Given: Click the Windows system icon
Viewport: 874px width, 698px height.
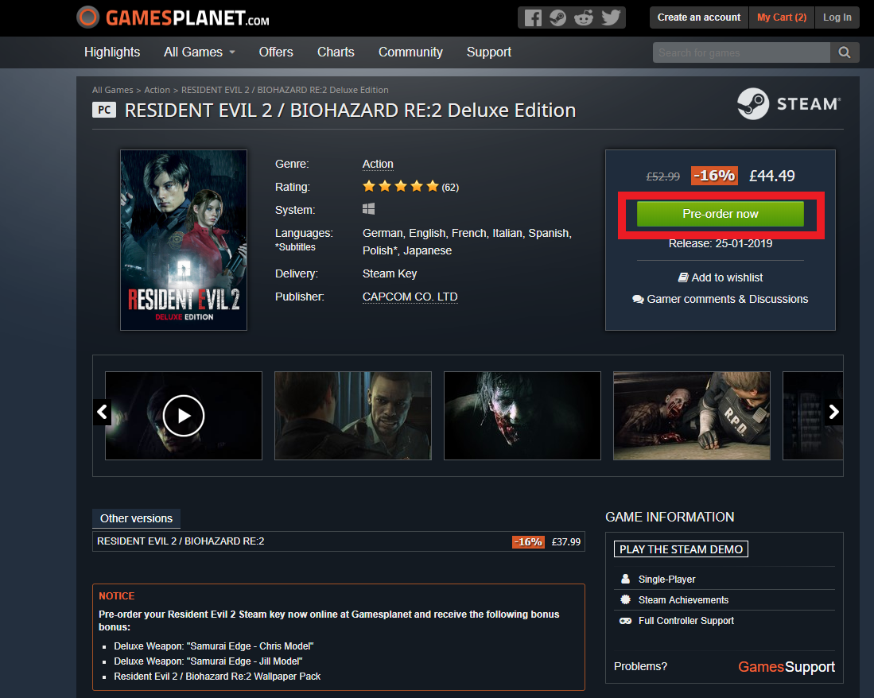Looking at the screenshot, I should click(x=368, y=209).
